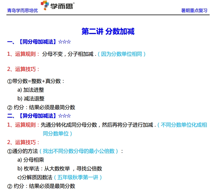Click the blue note 同分数单位）
Viewport: 219px width, 191px height.
[x=58, y=134]
